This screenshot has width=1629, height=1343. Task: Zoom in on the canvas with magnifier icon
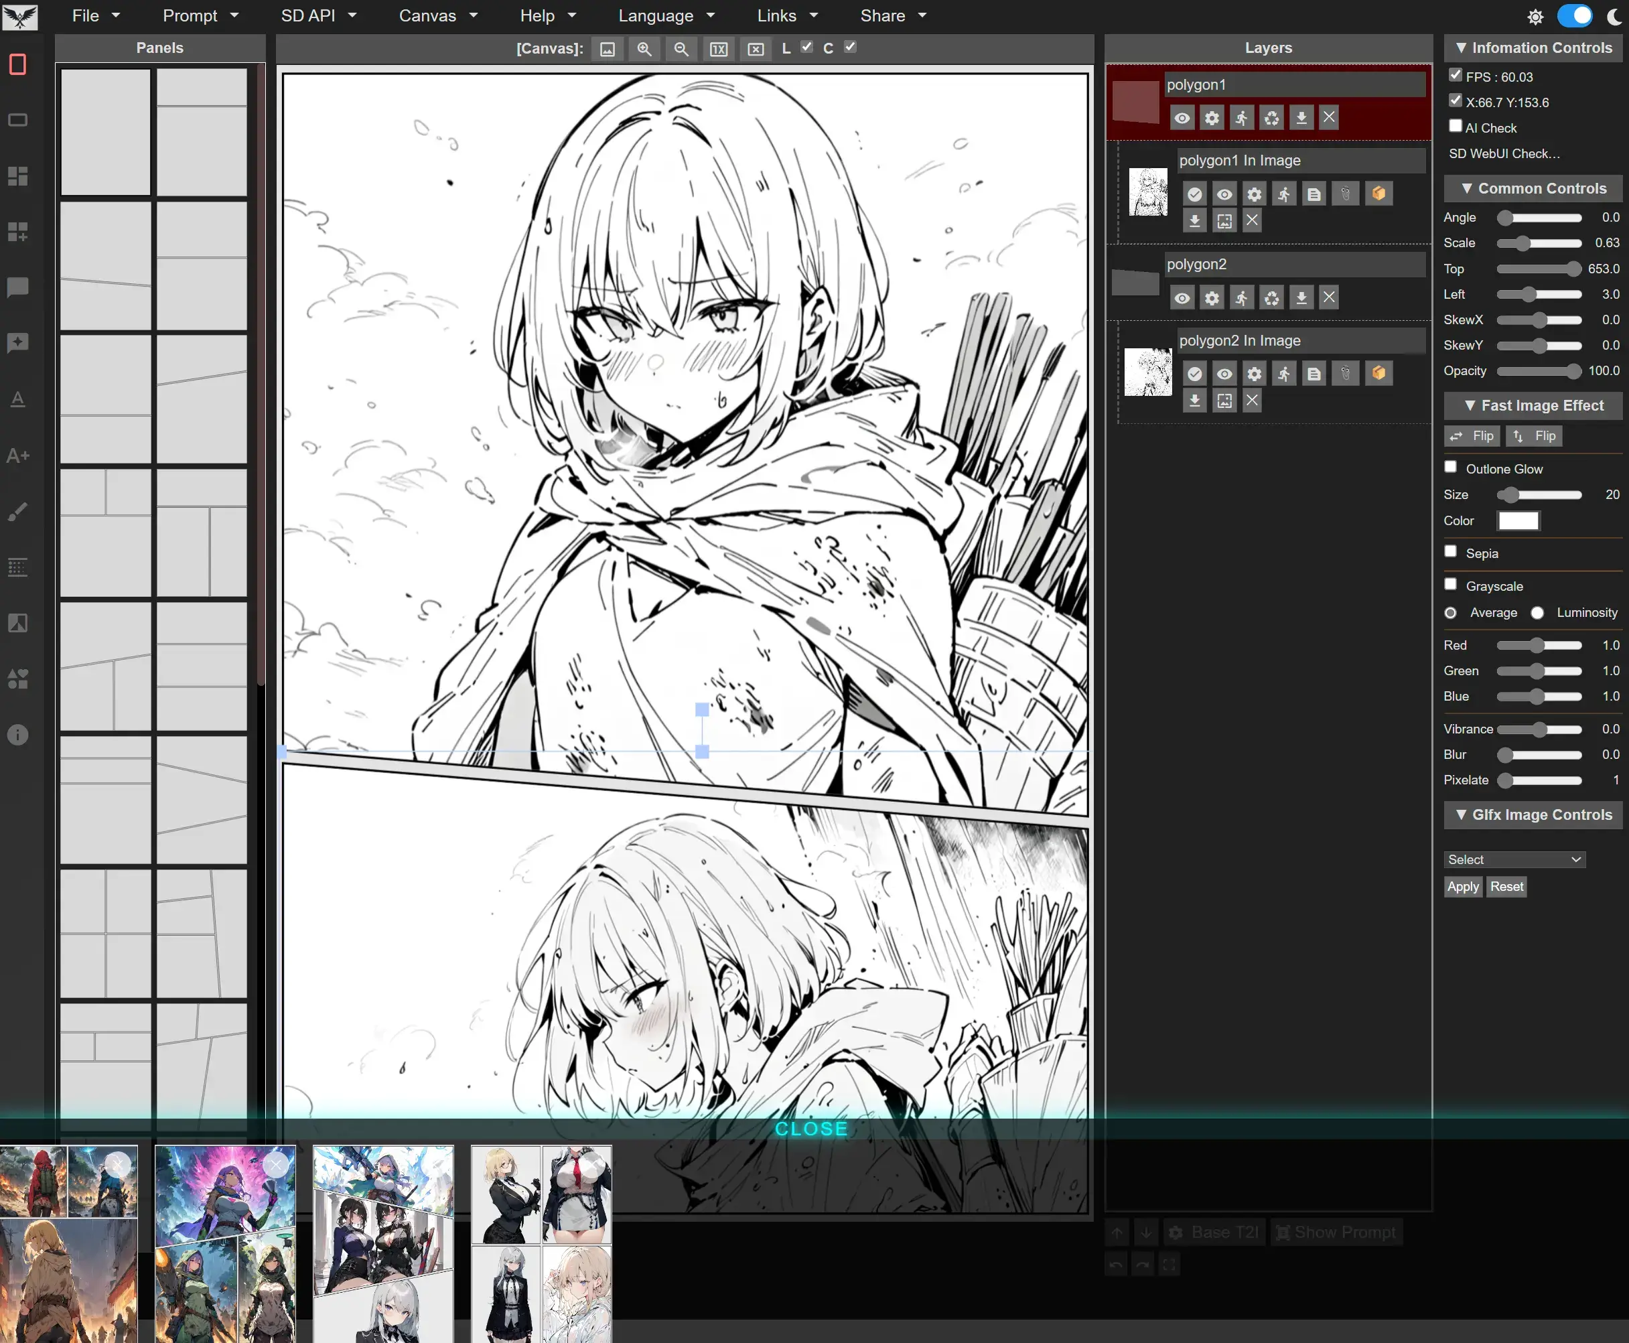(644, 49)
